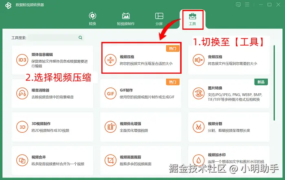Open the 视频优化增强 title text
285x180 pixels.
(131, 124)
